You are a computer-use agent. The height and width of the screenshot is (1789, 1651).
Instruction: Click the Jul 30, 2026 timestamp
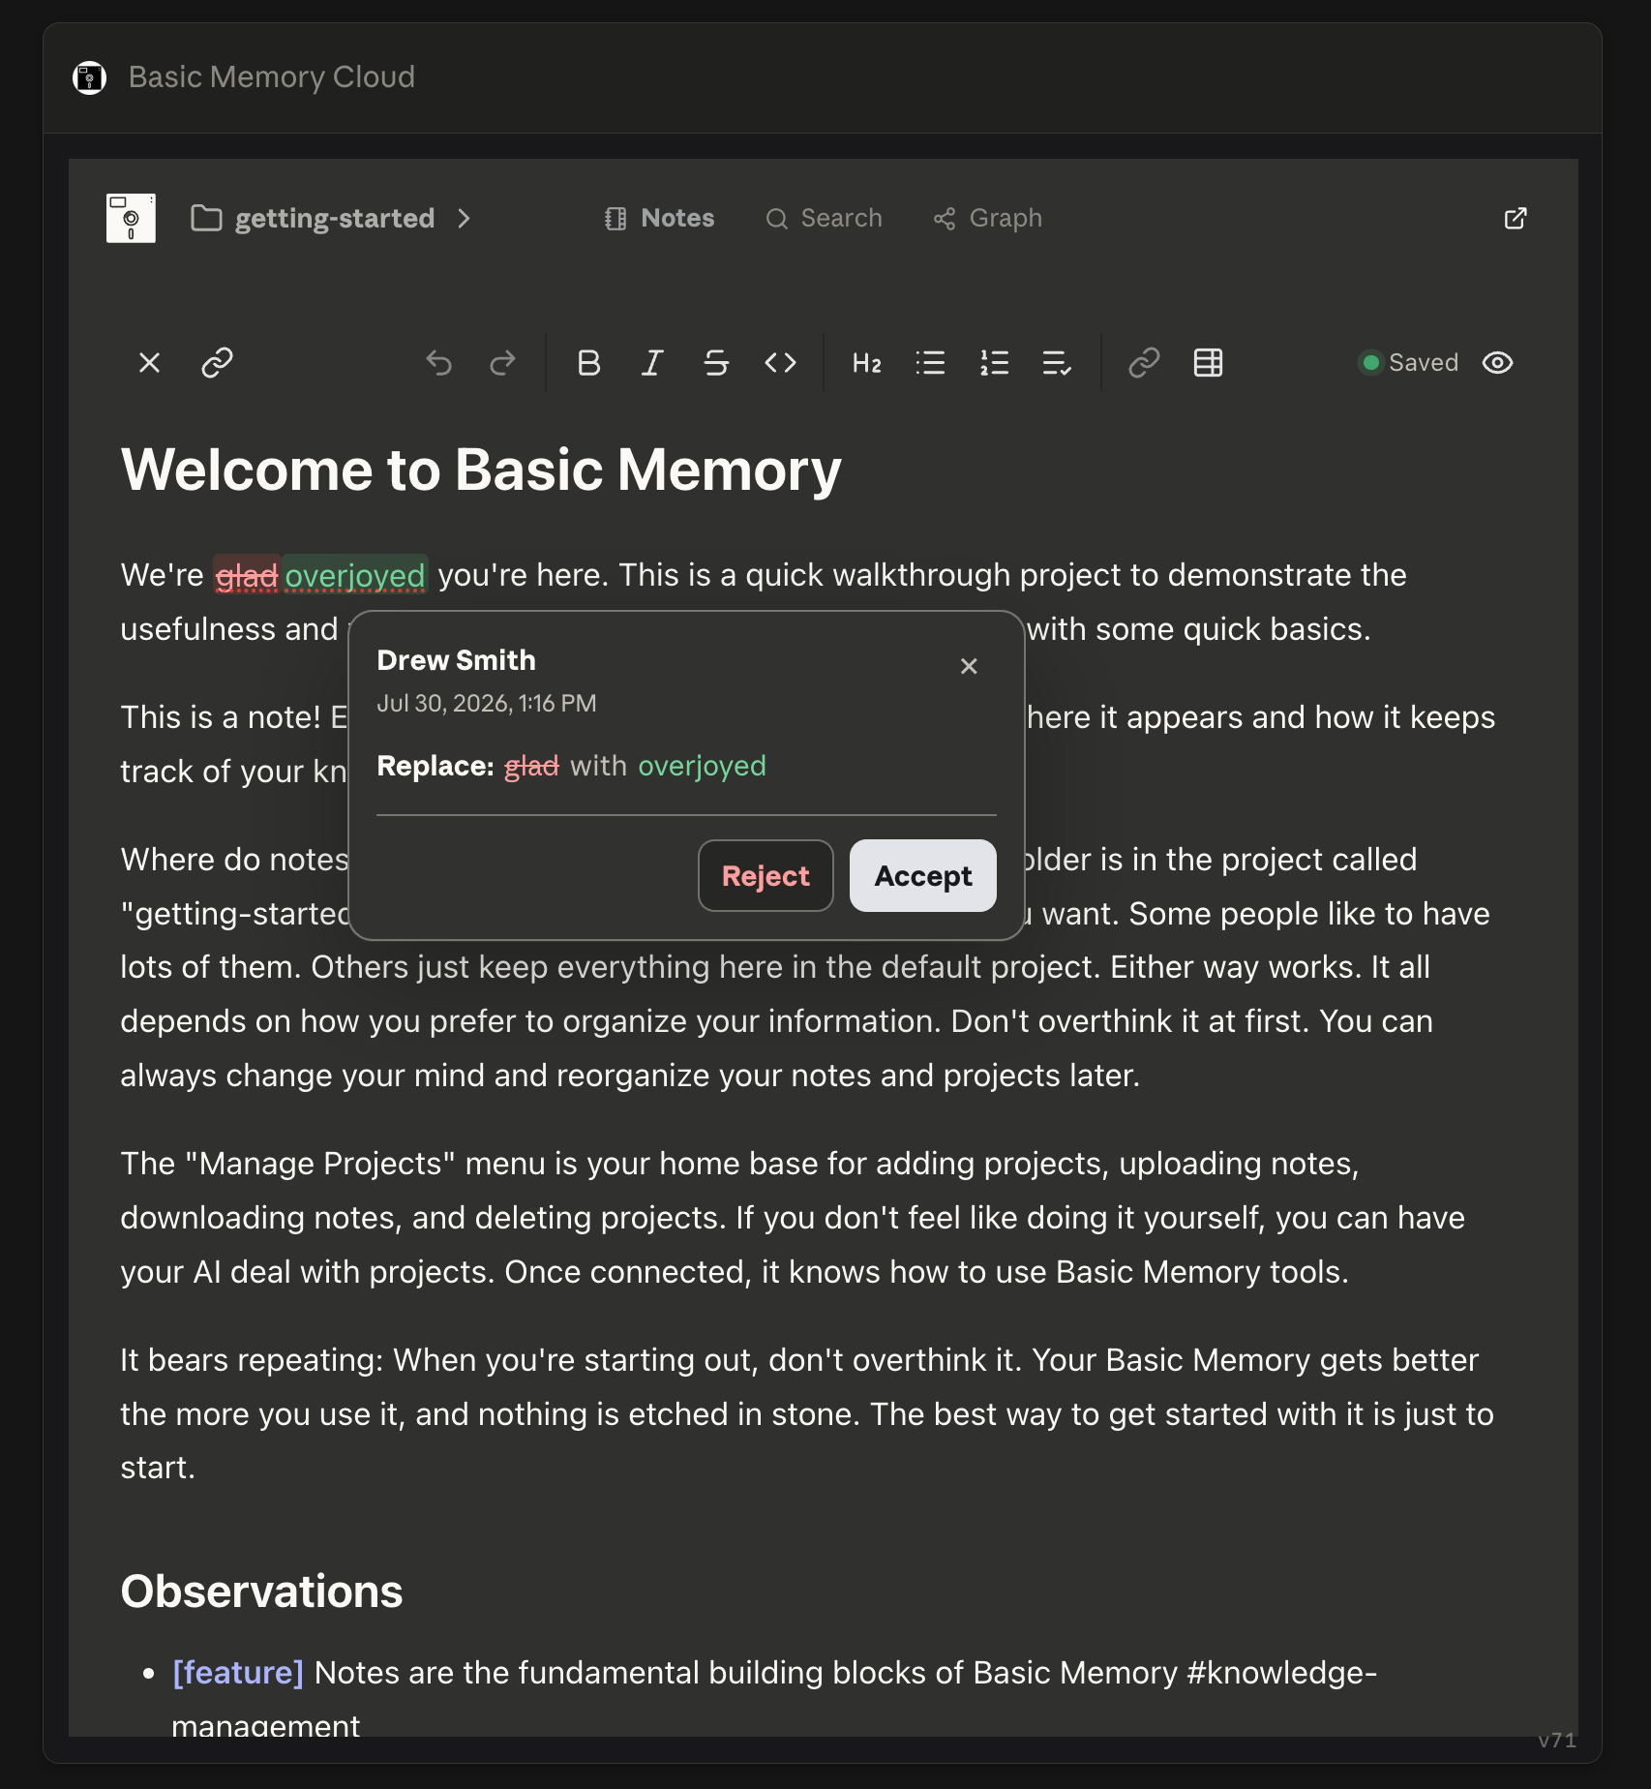(x=487, y=704)
